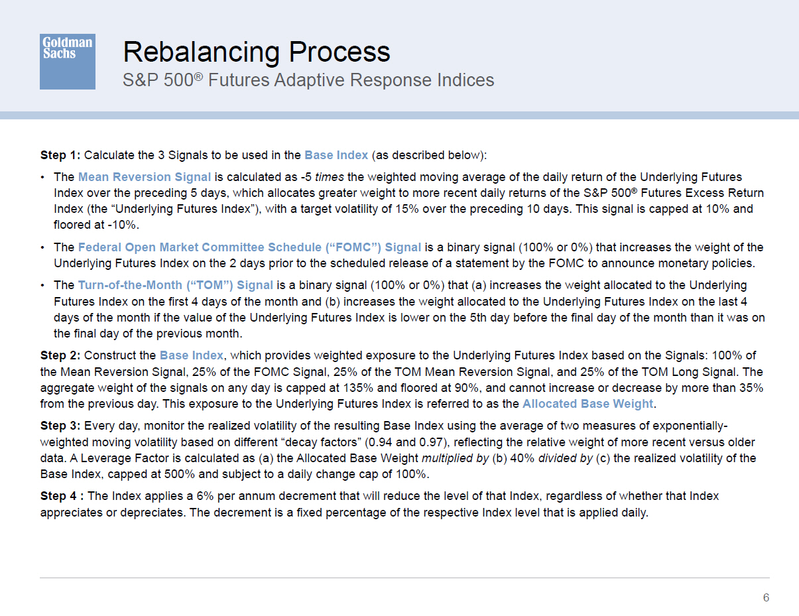Click the bold "Step 3:" label

point(60,426)
